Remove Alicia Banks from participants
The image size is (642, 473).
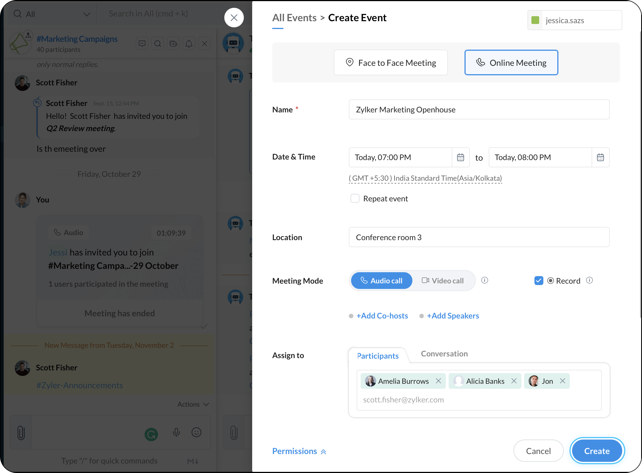[514, 381]
